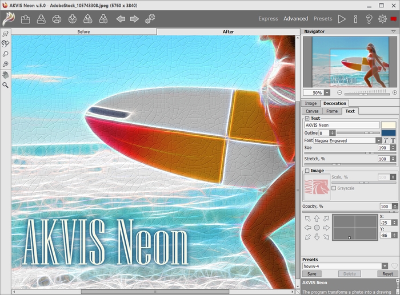Move text position to upper-left arrow
The image size is (400, 295).
click(308, 219)
